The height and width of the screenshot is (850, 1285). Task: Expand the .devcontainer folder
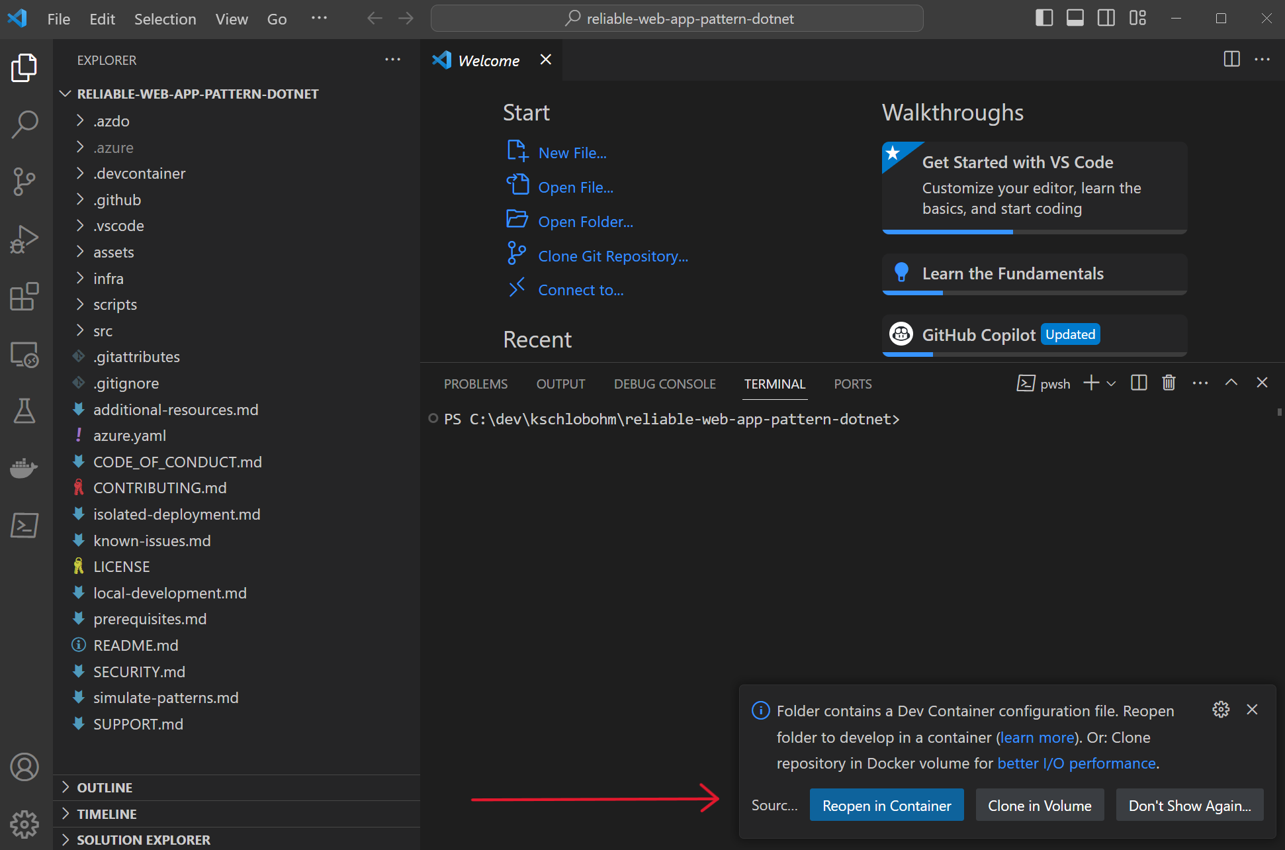(x=139, y=173)
